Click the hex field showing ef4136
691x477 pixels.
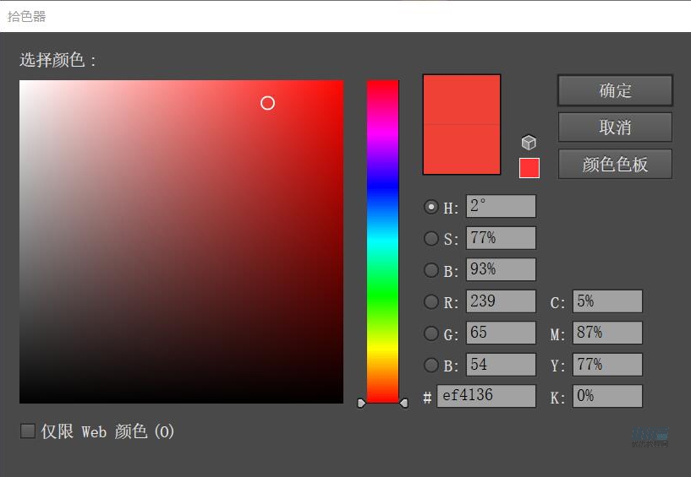coord(486,396)
